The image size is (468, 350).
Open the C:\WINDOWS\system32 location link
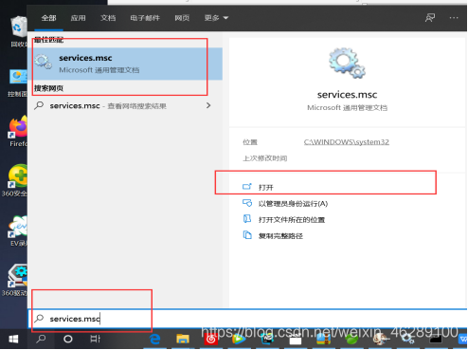[347, 142]
